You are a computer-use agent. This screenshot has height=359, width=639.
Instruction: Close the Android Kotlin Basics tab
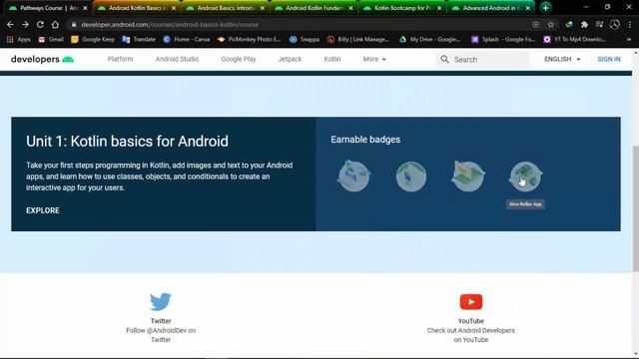coord(174,8)
